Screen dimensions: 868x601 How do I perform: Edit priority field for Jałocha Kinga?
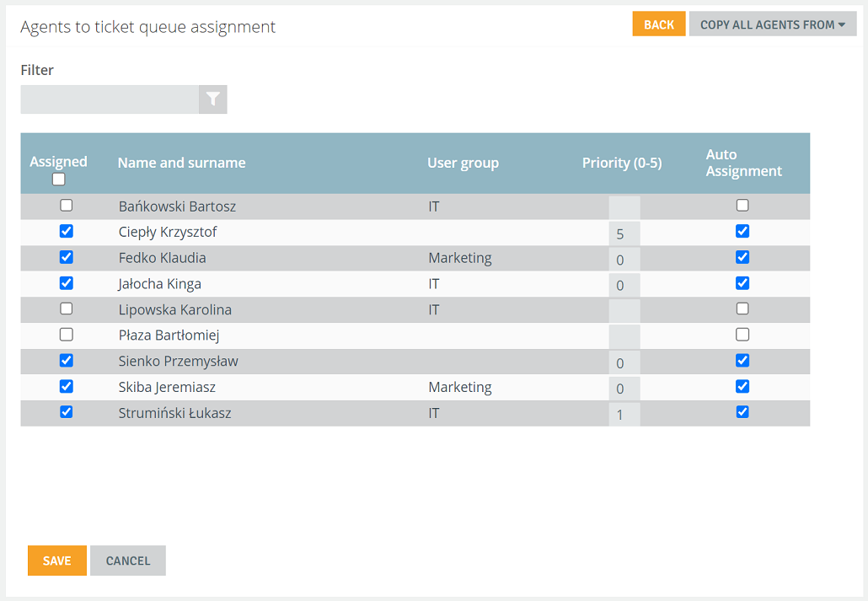click(624, 285)
